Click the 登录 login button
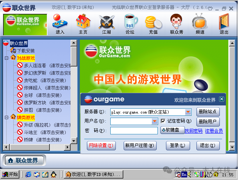The width and height of the screenshot is (238, 180). coord(178,145)
